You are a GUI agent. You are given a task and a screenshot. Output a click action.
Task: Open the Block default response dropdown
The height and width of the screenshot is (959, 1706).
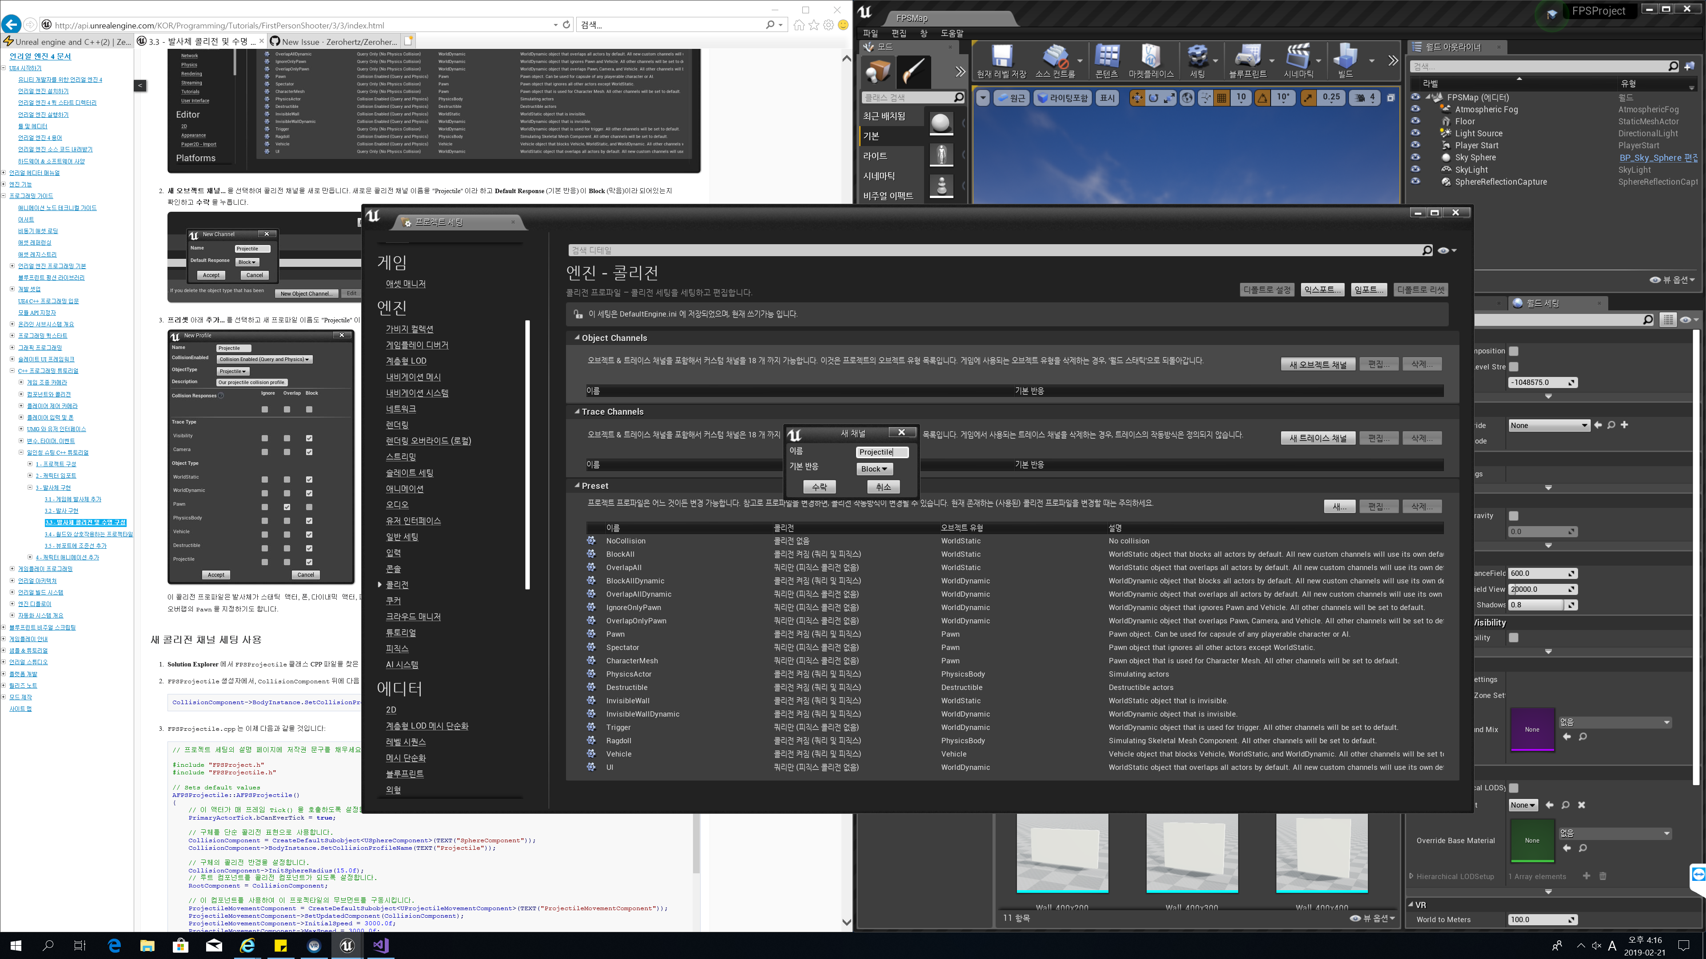[x=874, y=468]
